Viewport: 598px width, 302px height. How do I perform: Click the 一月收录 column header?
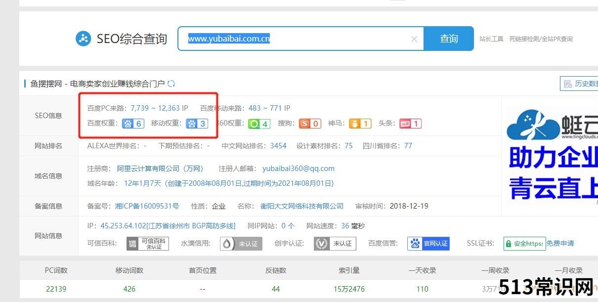tap(568, 270)
